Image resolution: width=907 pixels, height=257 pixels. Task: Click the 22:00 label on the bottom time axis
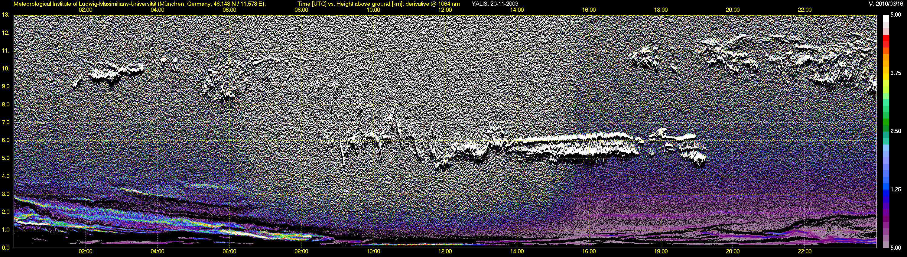tap(805, 252)
